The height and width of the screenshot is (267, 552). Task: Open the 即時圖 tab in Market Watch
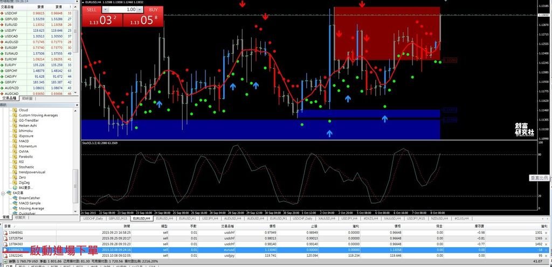tap(27, 99)
